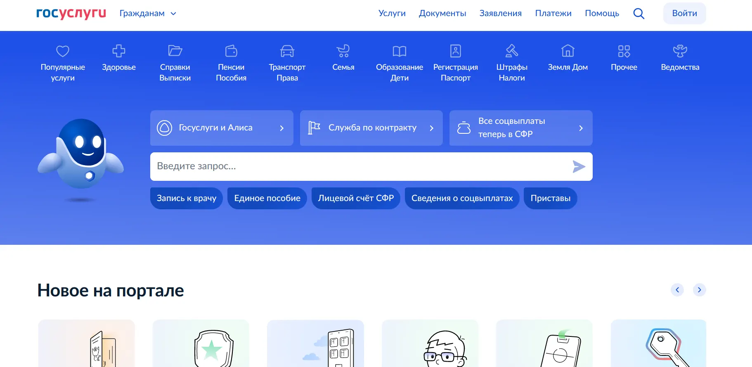Click the Госуслуги logo
The width and height of the screenshot is (752, 367).
[x=71, y=13]
